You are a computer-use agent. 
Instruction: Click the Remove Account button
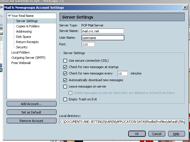click(31, 121)
